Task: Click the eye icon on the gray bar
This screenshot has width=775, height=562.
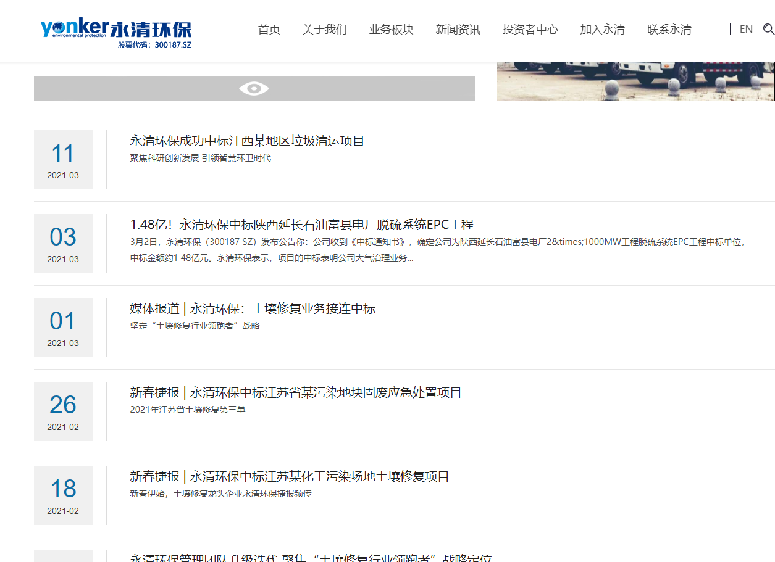Action: pyautogui.click(x=254, y=88)
